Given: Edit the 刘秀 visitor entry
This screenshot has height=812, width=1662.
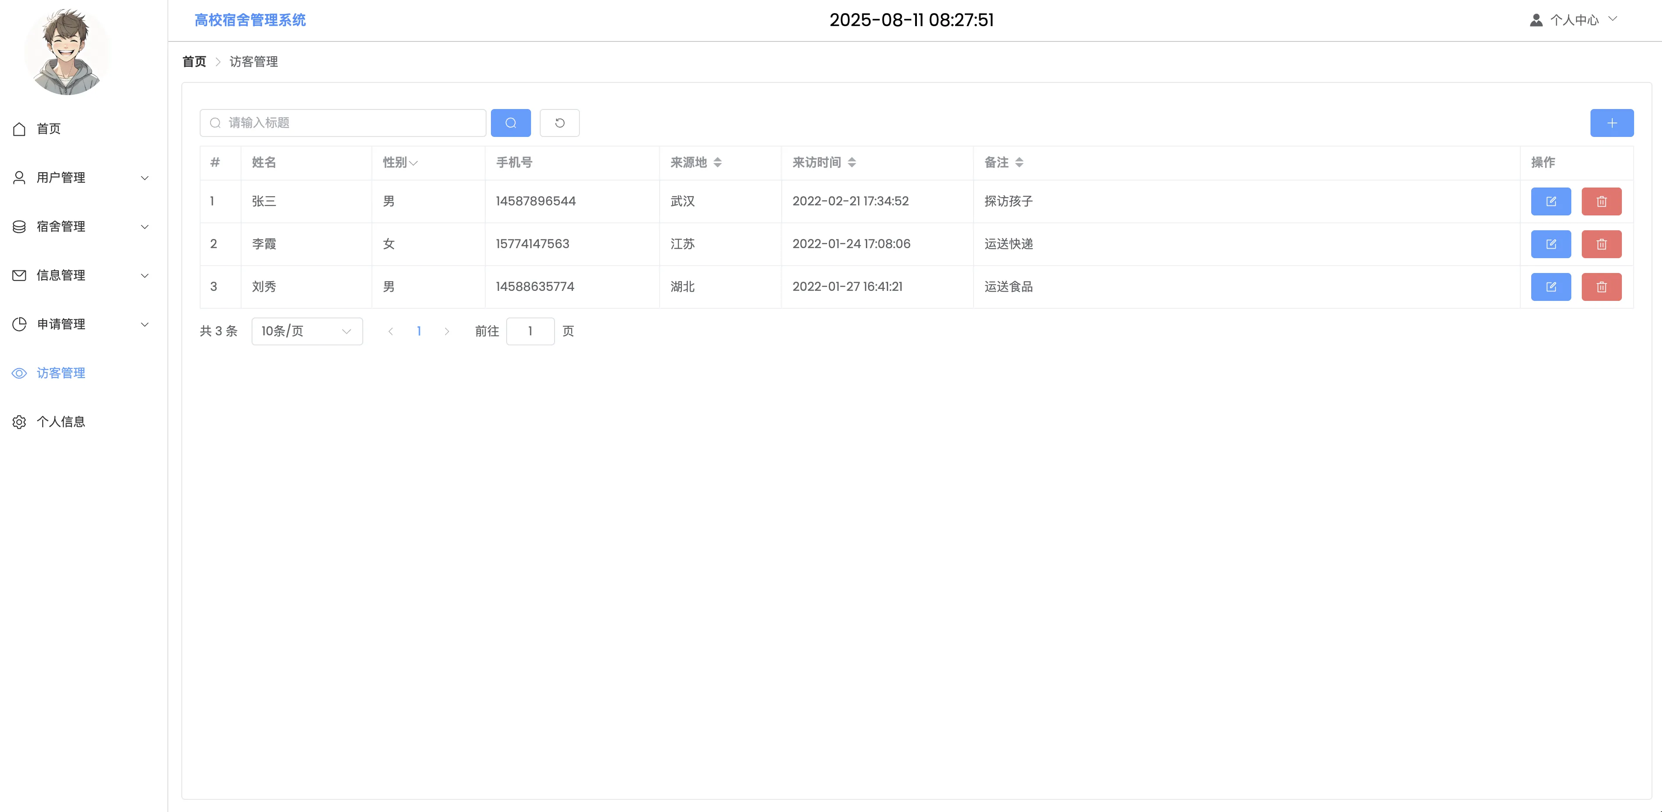Looking at the screenshot, I should click(1550, 287).
